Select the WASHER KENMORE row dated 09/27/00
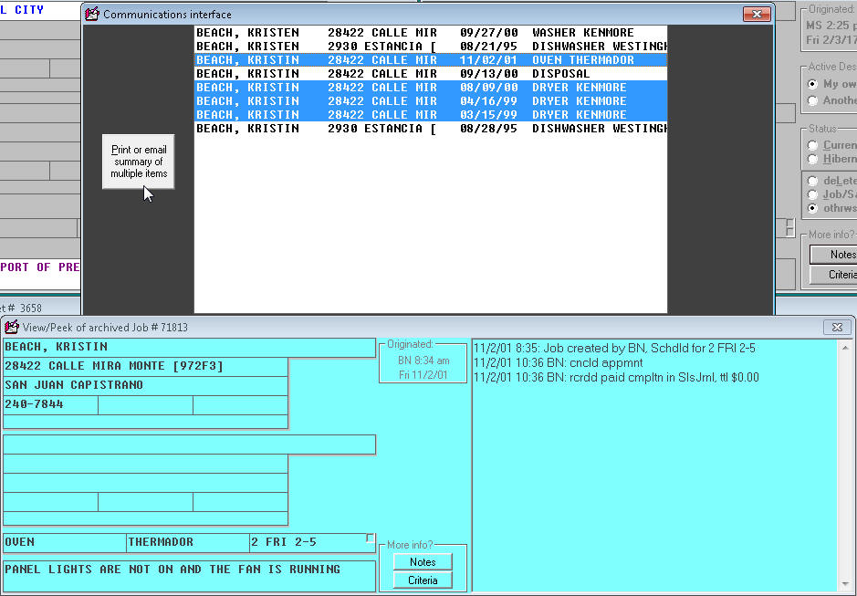857x596 pixels. pos(429,33)
